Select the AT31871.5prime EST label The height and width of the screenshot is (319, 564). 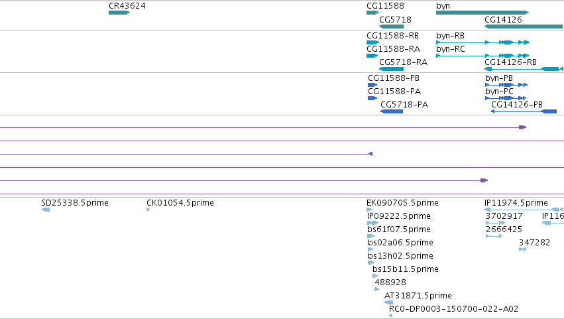(418, 296)
